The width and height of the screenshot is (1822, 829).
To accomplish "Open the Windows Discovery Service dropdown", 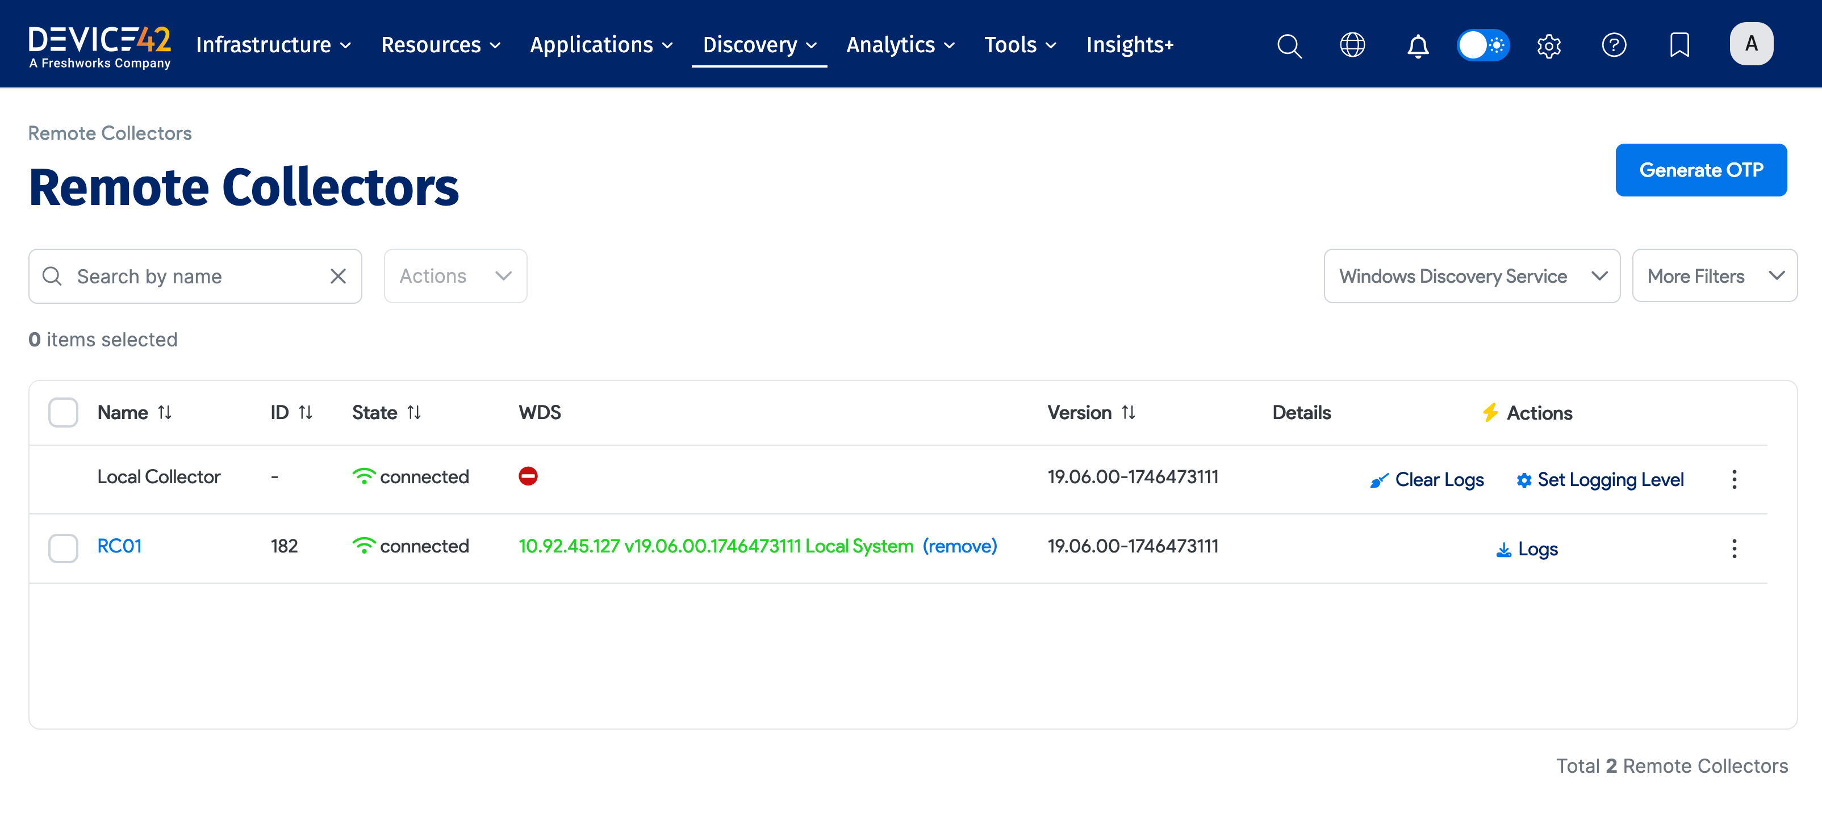I will [x=1471, y=276].
